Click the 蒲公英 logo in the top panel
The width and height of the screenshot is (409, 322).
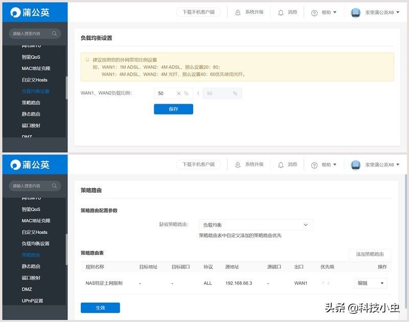[x=30, y=12]
